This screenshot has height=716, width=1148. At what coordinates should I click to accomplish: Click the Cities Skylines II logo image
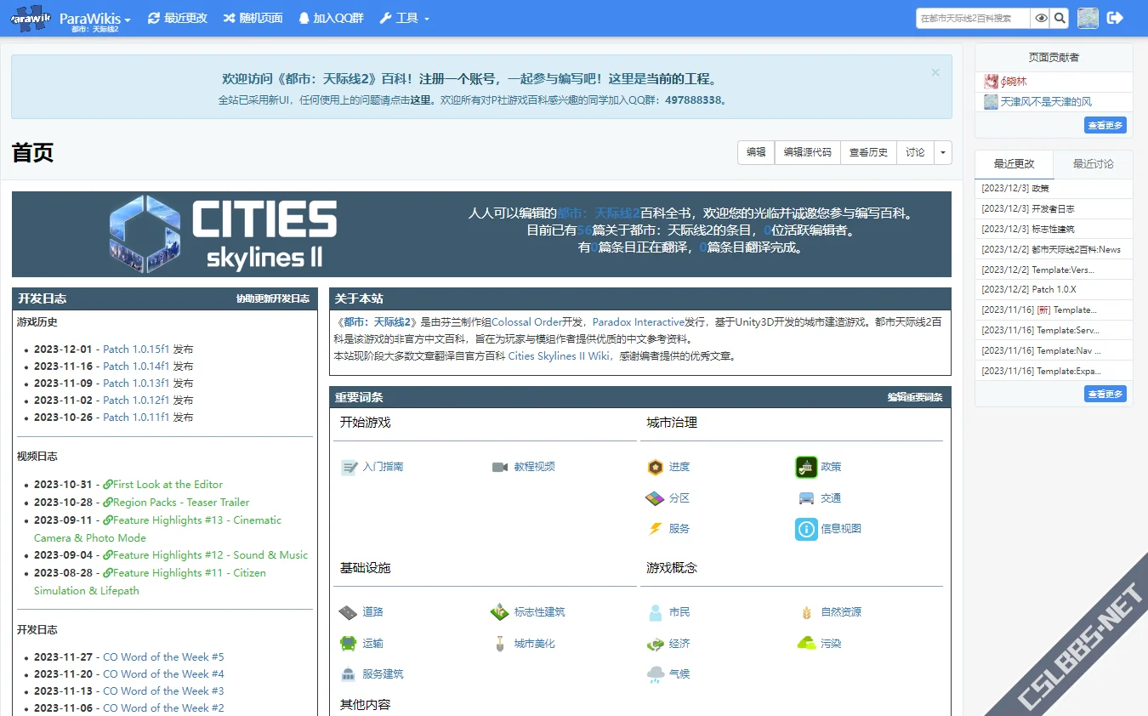click(224, 234)
